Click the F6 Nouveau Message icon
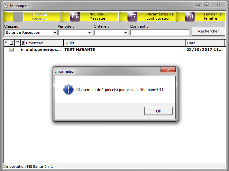The height and width of the screenshot is (171, 229). pyautogui.click(x=75, y=16)
